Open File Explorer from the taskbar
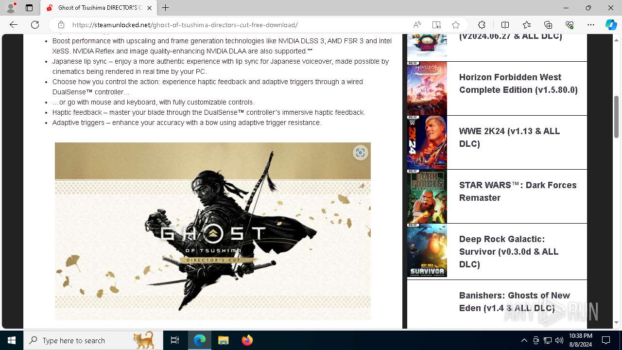This screenshot has height=350, width=622. click(223, 340)
